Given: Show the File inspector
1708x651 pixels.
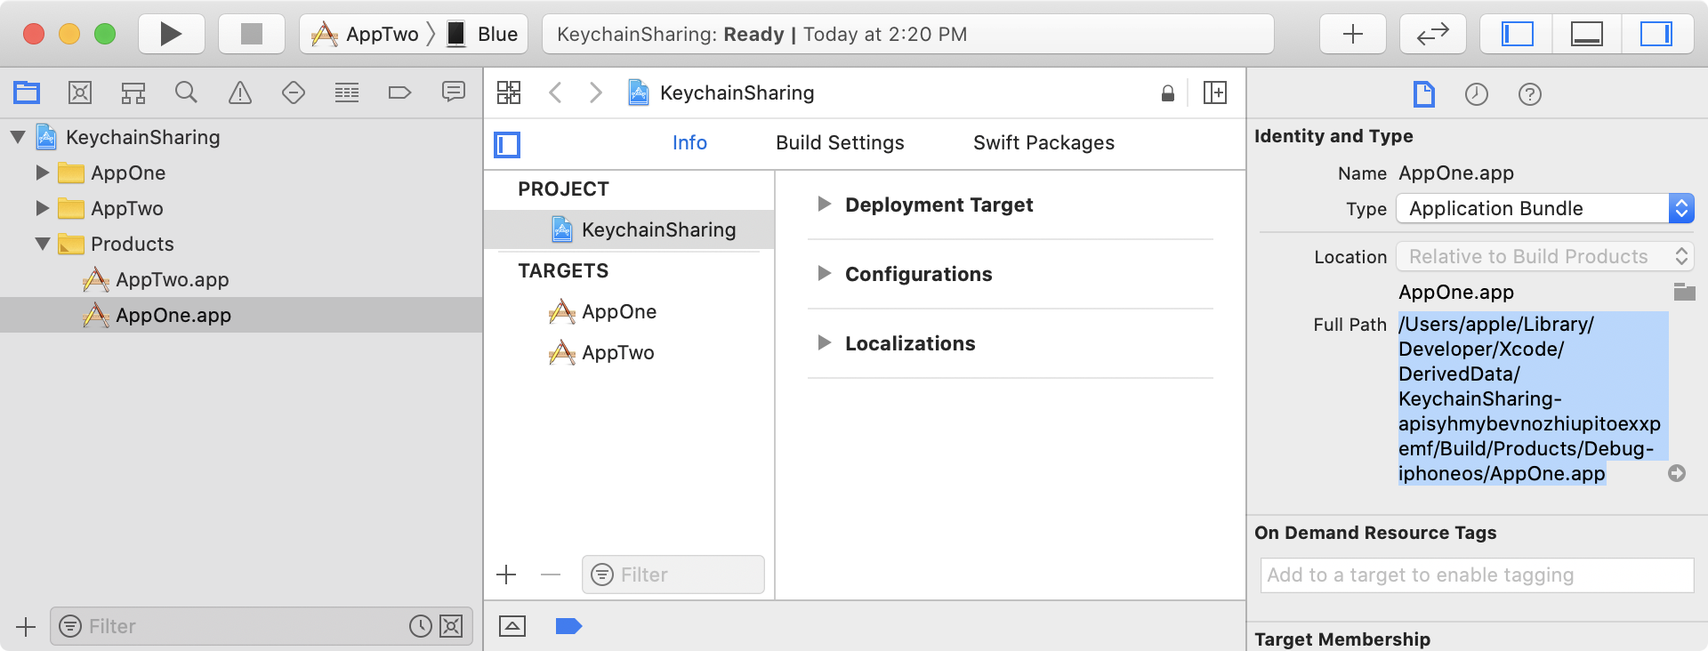Looking at the screenshot, I should (x=1424, y=93).
